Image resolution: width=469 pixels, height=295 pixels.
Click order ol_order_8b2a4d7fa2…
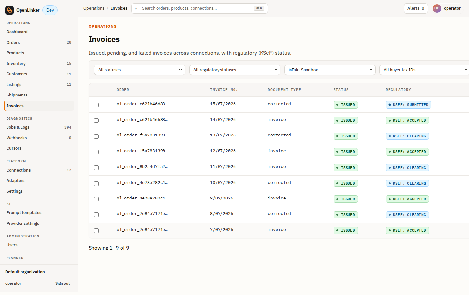(x=142, y=167)
